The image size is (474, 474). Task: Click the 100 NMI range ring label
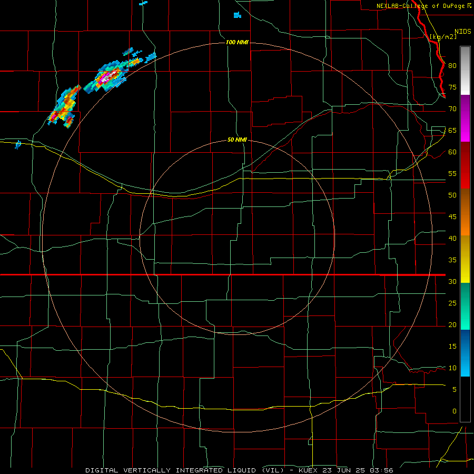pyautogui.click(x=237, y=42)
